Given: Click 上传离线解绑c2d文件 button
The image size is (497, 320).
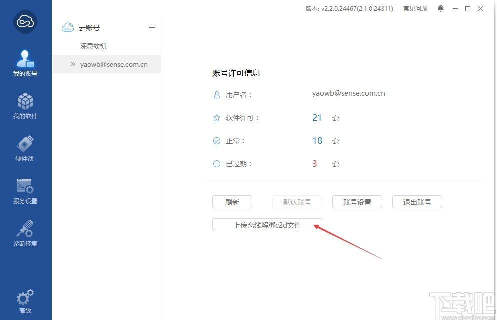Looking at the screenshot, I should pyautogui.click(x=267, y=225).
